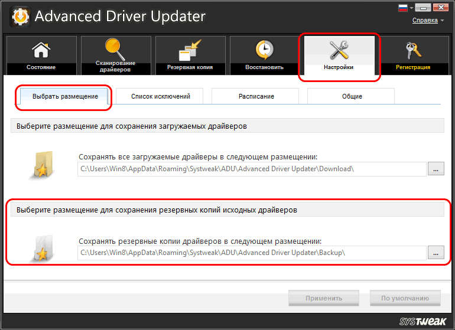Open the Справка help link
455x330 pixels.
coord(425,20)
